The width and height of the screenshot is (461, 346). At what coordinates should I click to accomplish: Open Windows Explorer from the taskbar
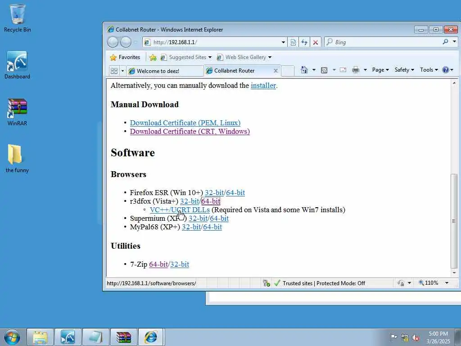40,337
